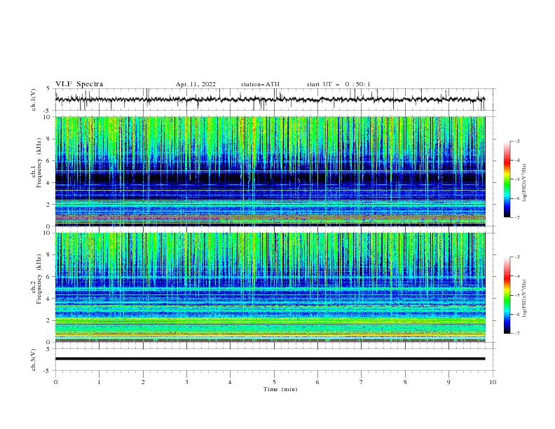
Task: Click the "2" kHz tick on ch.2 axis
Action: (50, 320)
